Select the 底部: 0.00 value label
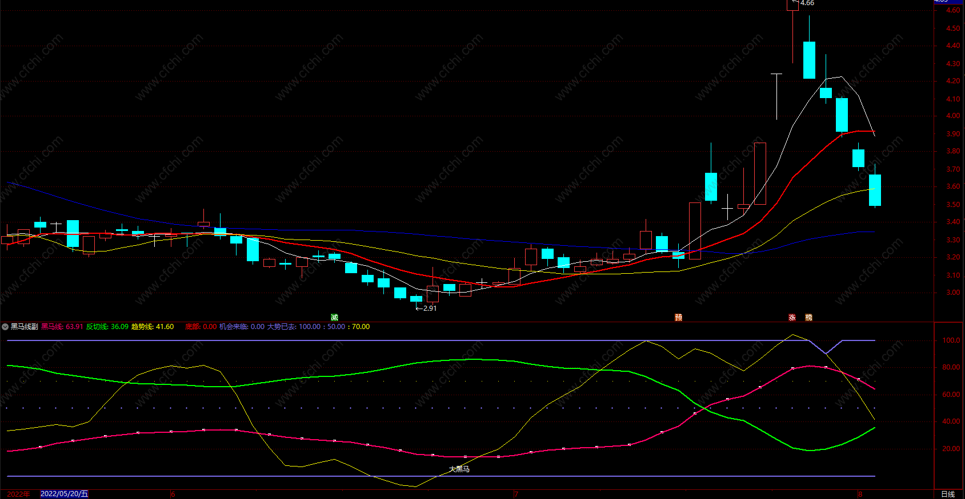 pyautogui.click(x=201, y=327)
